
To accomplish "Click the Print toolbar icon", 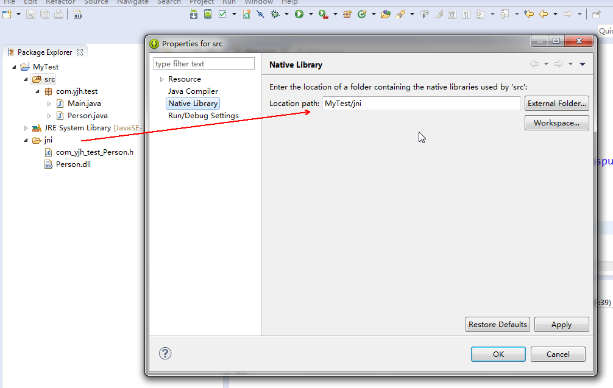I will click(x=58, y=15).
